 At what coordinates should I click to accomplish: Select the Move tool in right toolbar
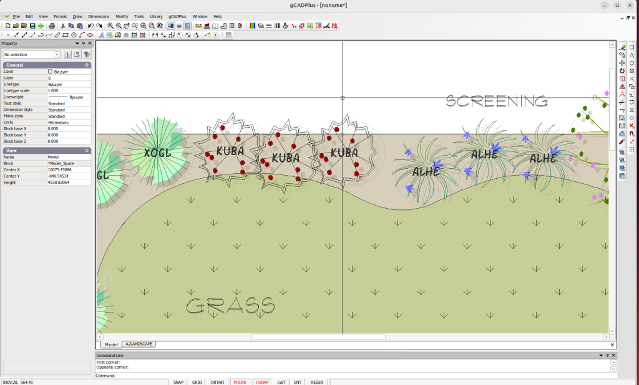coord(622,63)
